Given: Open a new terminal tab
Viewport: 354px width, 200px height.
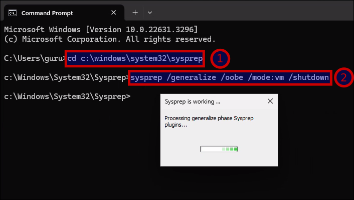Looking at the screenshot, I should (135, 13).
